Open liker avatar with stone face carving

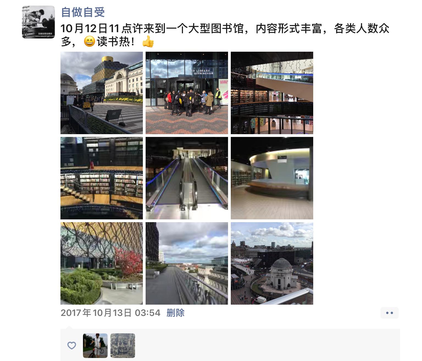123,346
